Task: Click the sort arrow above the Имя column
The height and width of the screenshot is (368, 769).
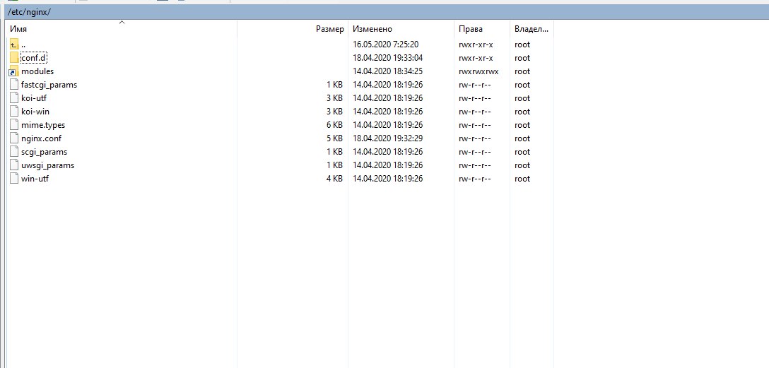Action: pyautogui.click(x=122, y=22)
